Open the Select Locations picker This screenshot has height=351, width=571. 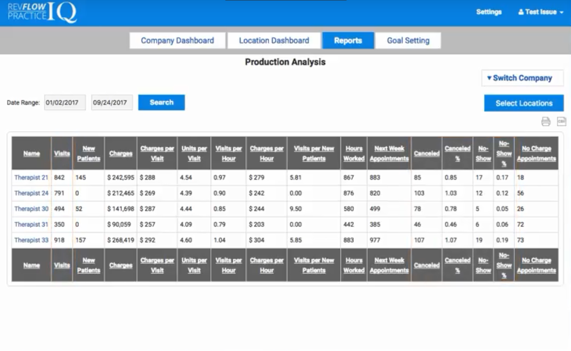pos(524,103)
